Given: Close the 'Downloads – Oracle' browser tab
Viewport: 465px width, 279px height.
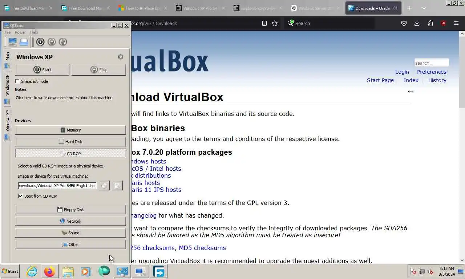Looking at the screenshot, I should click(x=396, y=8).
